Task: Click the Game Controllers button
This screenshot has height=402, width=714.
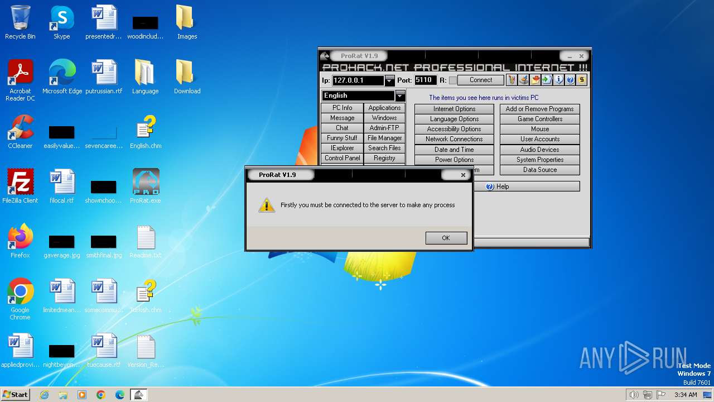Action: coord(539,119)
